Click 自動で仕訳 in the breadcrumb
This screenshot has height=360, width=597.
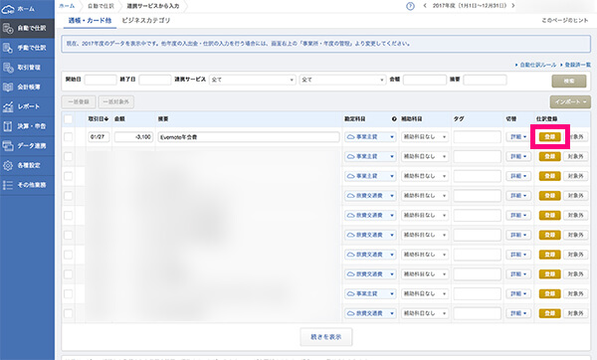(x=100, y=6)
